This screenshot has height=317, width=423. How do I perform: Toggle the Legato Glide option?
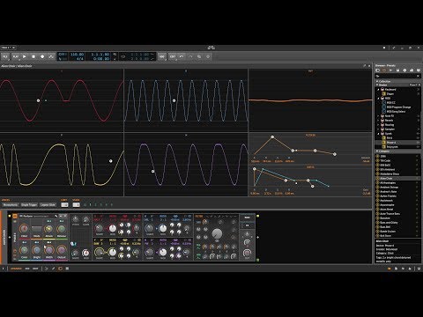48,205
